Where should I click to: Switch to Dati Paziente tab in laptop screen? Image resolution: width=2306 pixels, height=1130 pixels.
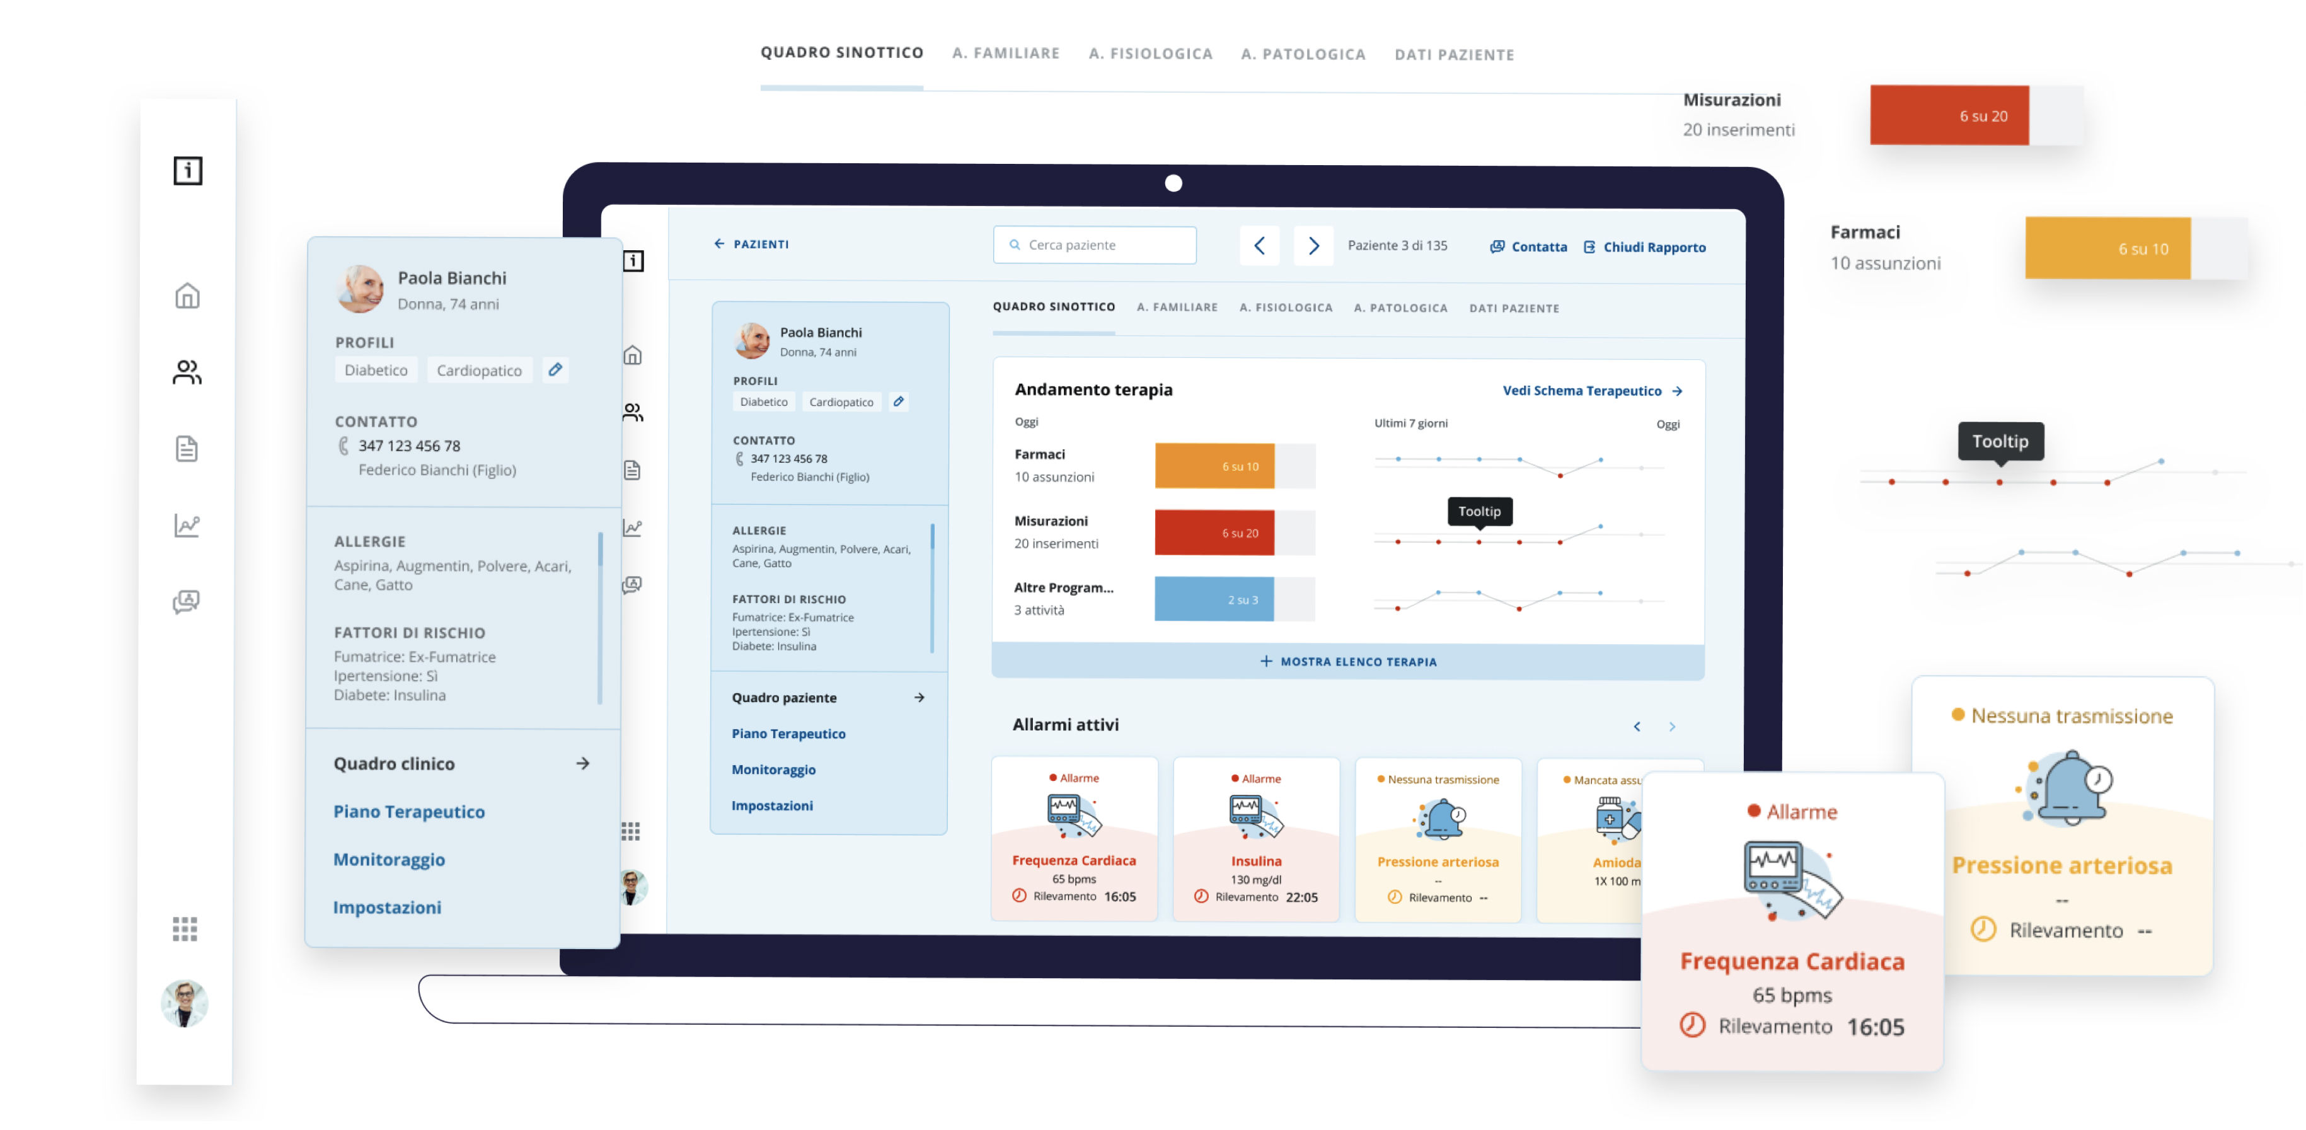1514,308
